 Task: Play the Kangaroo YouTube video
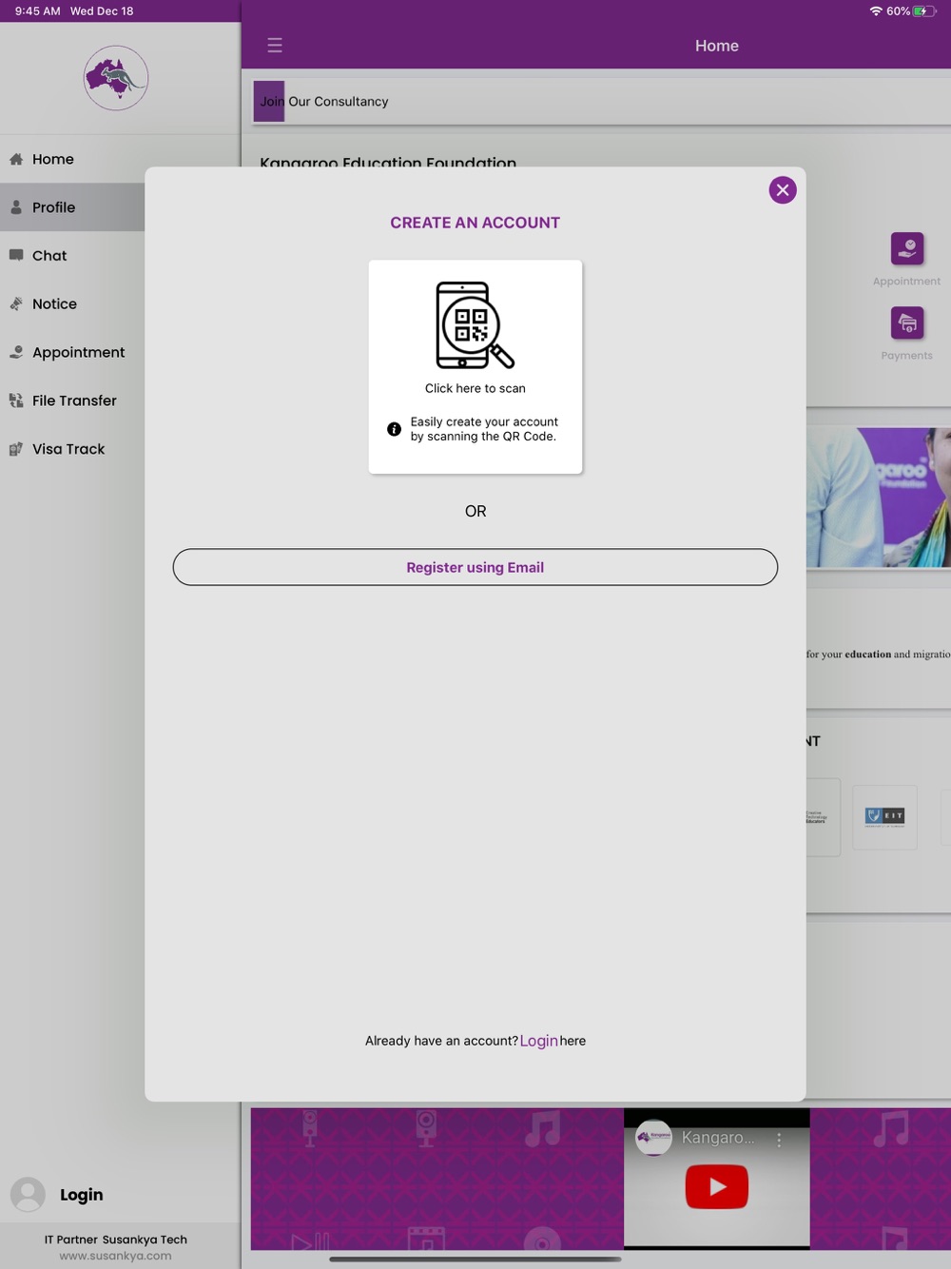tap(717, 1186)
